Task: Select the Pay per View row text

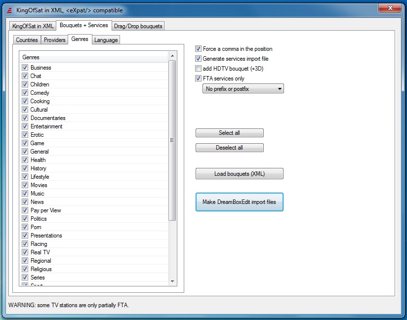Action: (45, 210)
